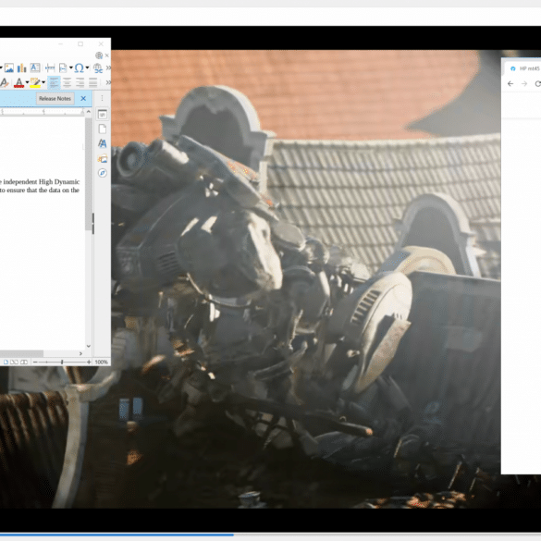Select single-page view in status bar

pos(6,362)
